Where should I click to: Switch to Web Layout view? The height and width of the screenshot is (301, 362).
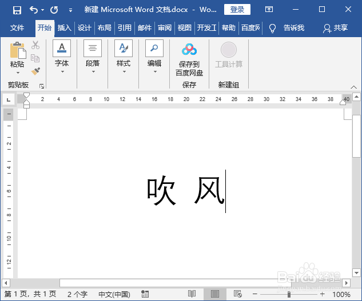(x=237, y=294)
